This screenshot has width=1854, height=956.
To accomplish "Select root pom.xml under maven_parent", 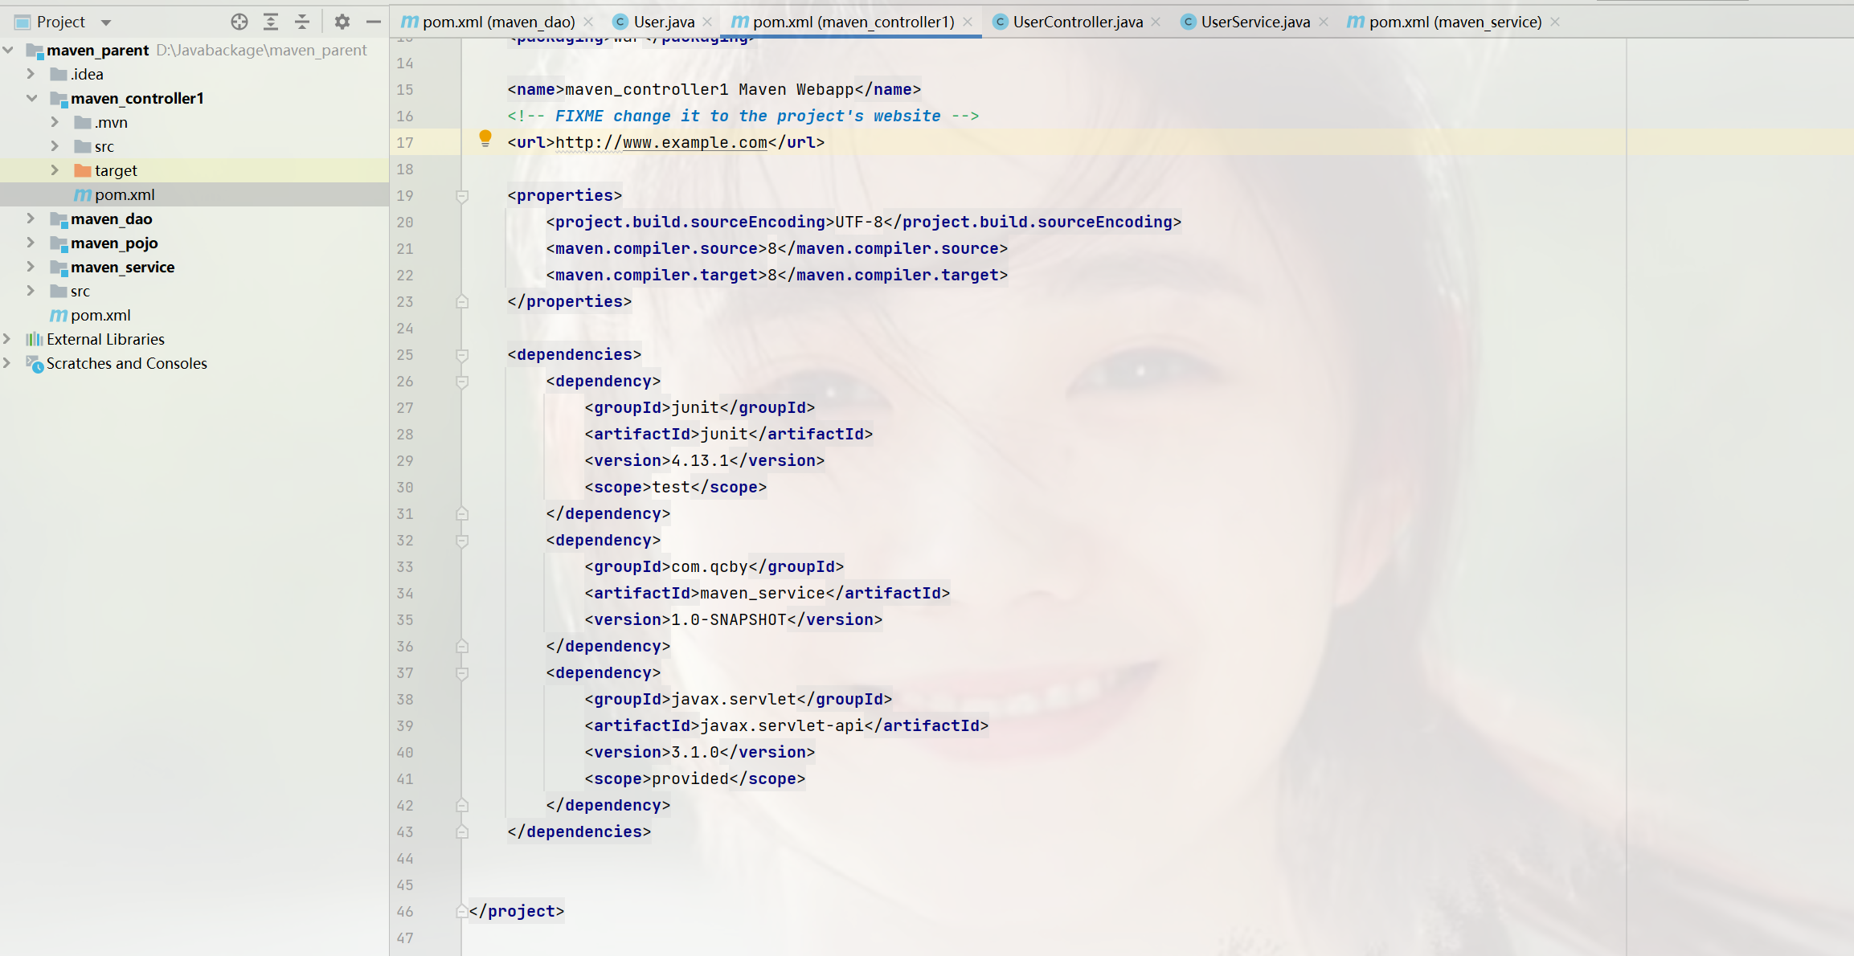I will [100, 315].
